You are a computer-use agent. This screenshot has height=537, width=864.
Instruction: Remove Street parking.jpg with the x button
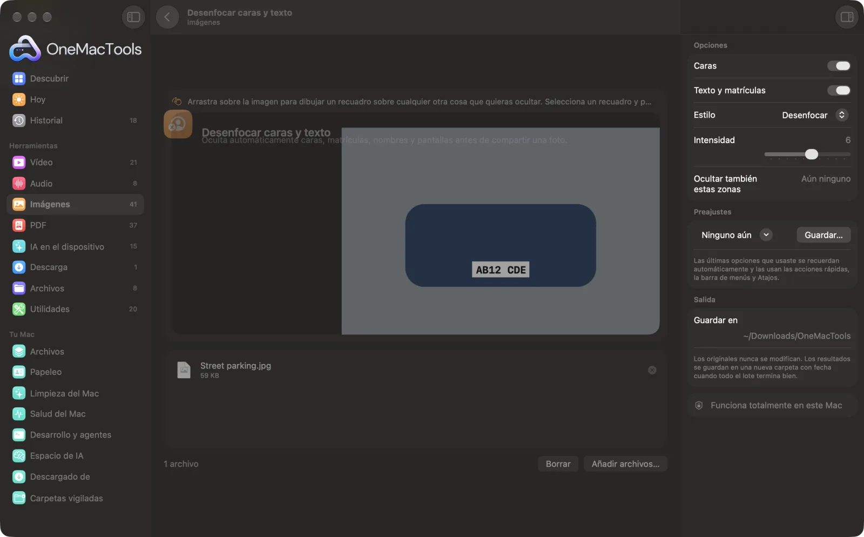(652, 370)
